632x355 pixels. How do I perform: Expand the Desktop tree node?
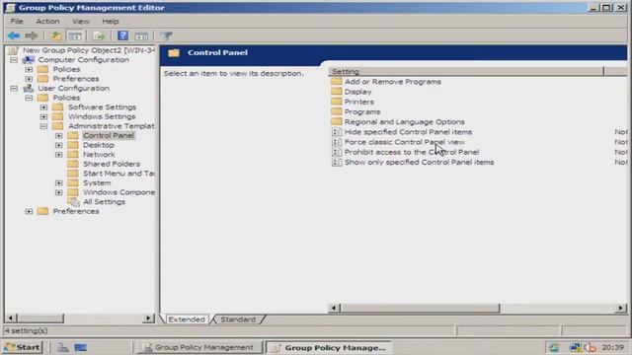[x=59, y=145]
